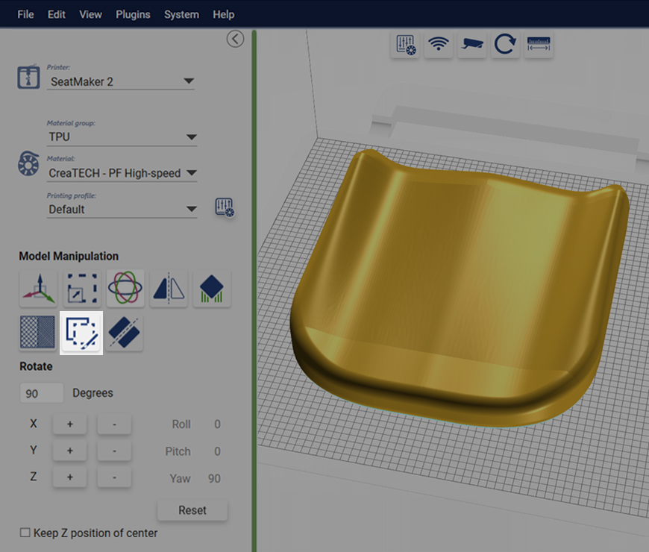Rotate minus around Z axis
This screenshot has width=649, height=552.
pos(114,477)
